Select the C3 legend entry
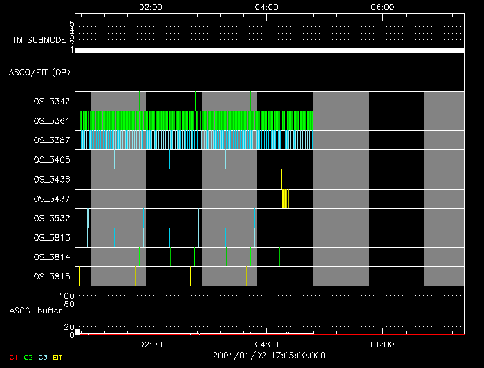The width and height of the screenshot is (484, 368). point(42,356)
